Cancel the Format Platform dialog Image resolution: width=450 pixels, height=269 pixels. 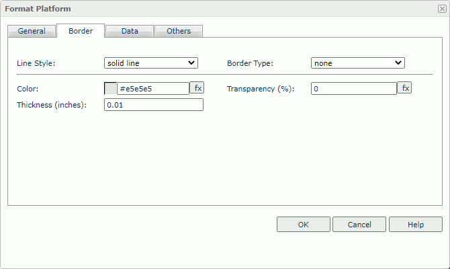click(359, 225)
